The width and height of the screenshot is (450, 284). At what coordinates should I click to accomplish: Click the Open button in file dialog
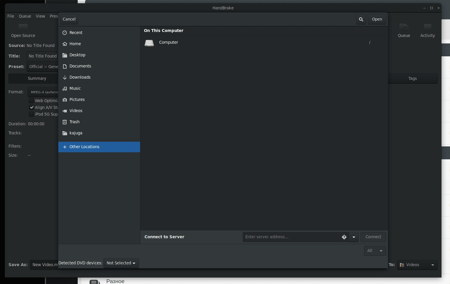377,19
